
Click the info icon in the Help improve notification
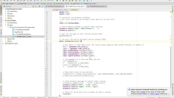click(129, 90)
